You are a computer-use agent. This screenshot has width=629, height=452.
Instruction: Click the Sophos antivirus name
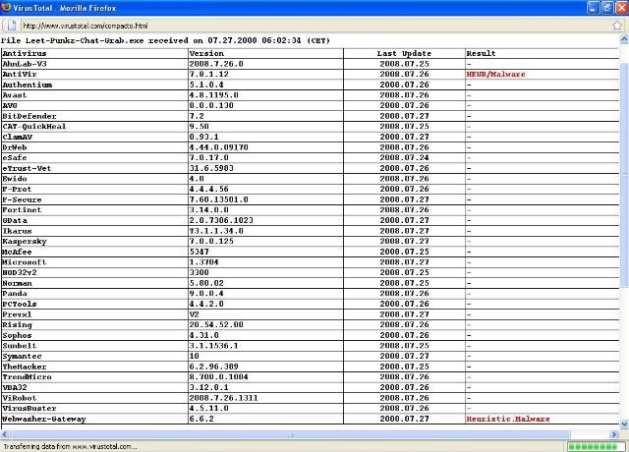point(18,335)
